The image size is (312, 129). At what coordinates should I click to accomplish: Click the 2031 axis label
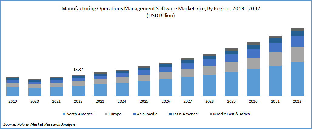point(275,101)
